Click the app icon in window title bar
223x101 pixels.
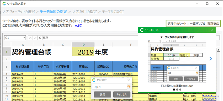(x=4, y=4)
